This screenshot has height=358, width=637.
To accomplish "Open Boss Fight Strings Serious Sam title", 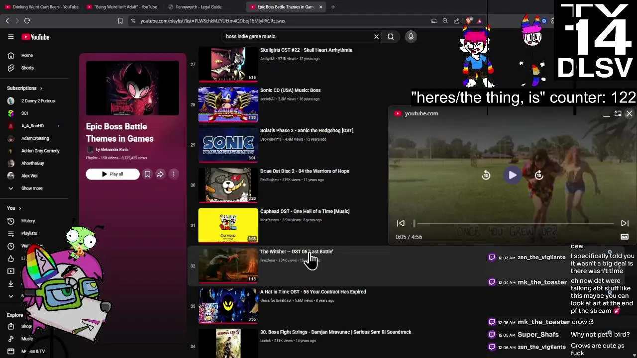I will 335,332.
